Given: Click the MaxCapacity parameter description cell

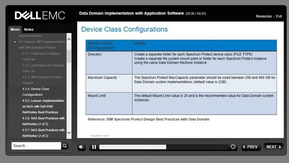Looking at the screenshot, I should coord(205,83).
